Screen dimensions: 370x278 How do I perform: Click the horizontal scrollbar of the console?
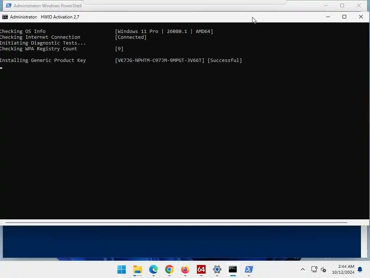[x=176, y=223]
